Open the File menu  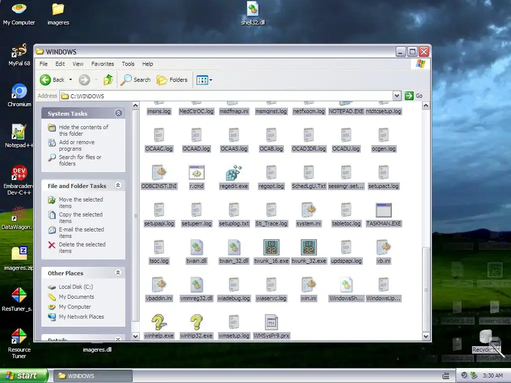[x=43, y=64]
